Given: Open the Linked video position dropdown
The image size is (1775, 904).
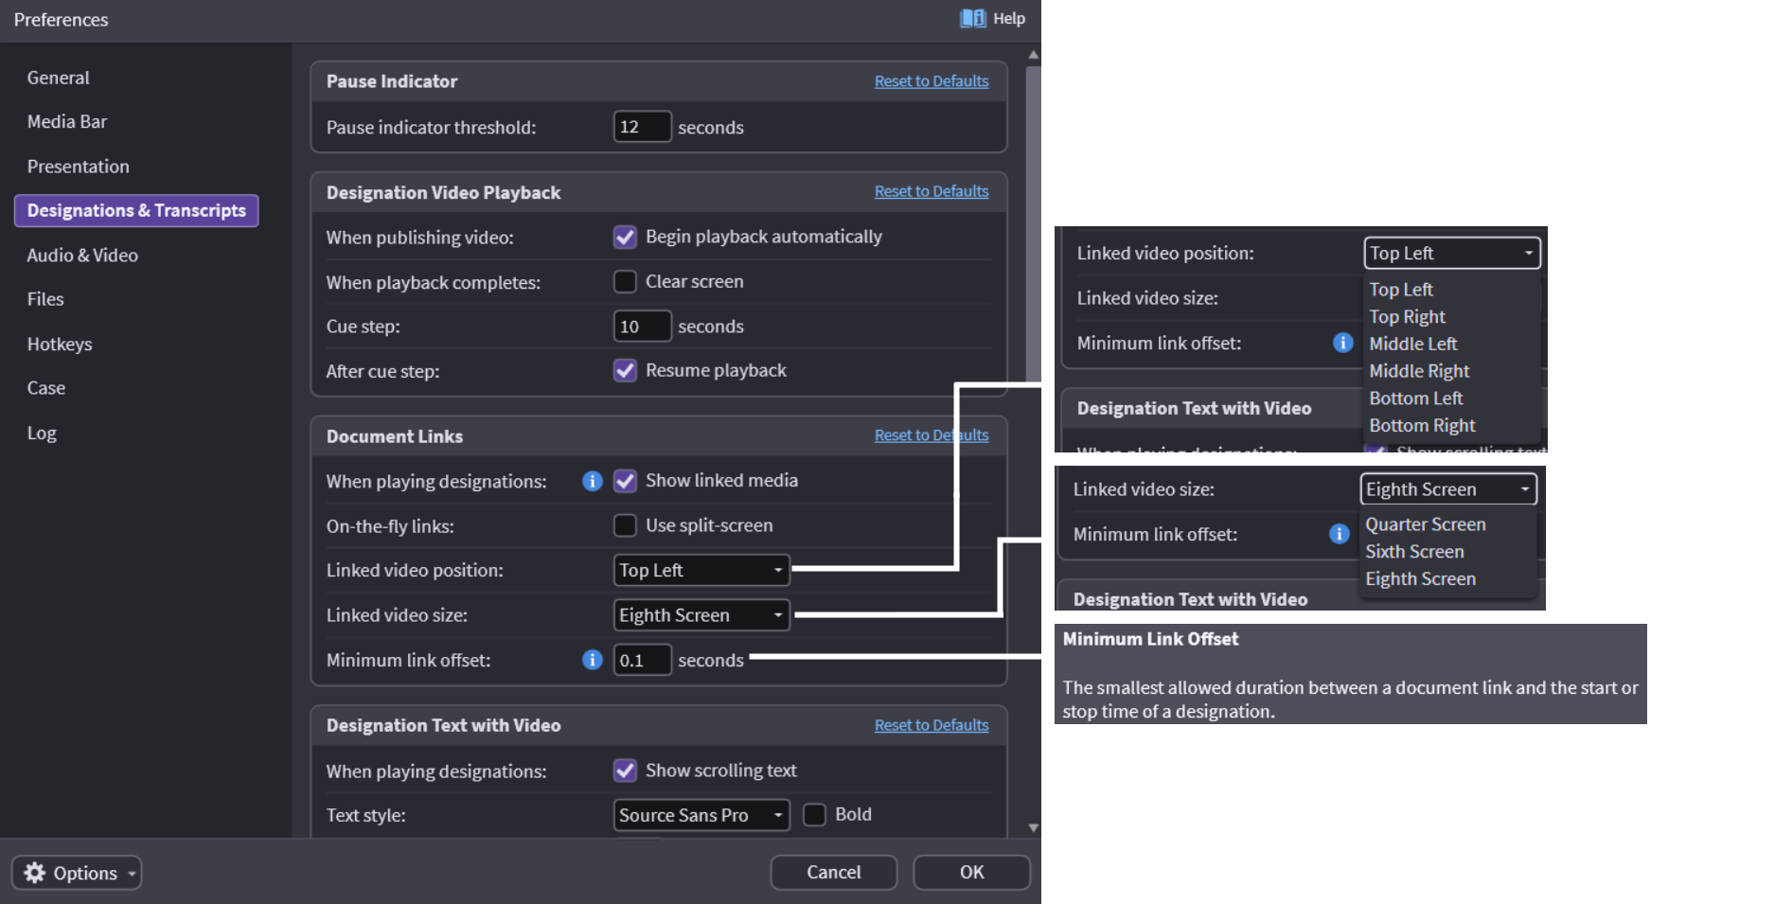Looking at the screenshot, I should [x=701, y=570].
